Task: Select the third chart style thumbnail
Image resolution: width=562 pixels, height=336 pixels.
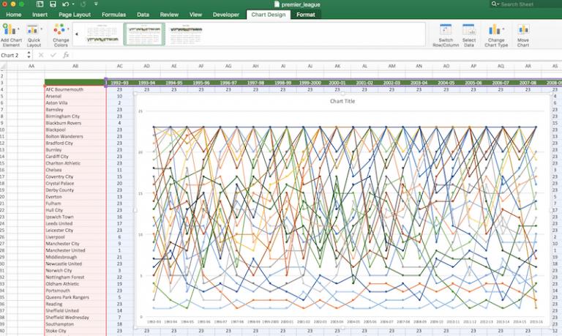Action: tap(186, 34)
